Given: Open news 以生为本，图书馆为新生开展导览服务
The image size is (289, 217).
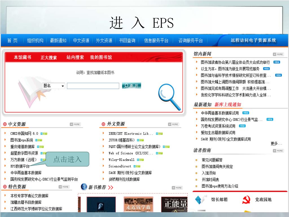Looking at the screenshot, I should (x=230, y=69).
